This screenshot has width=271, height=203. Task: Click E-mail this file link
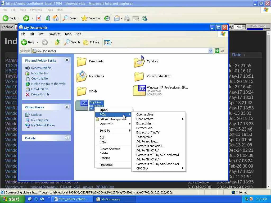(40, 89)
